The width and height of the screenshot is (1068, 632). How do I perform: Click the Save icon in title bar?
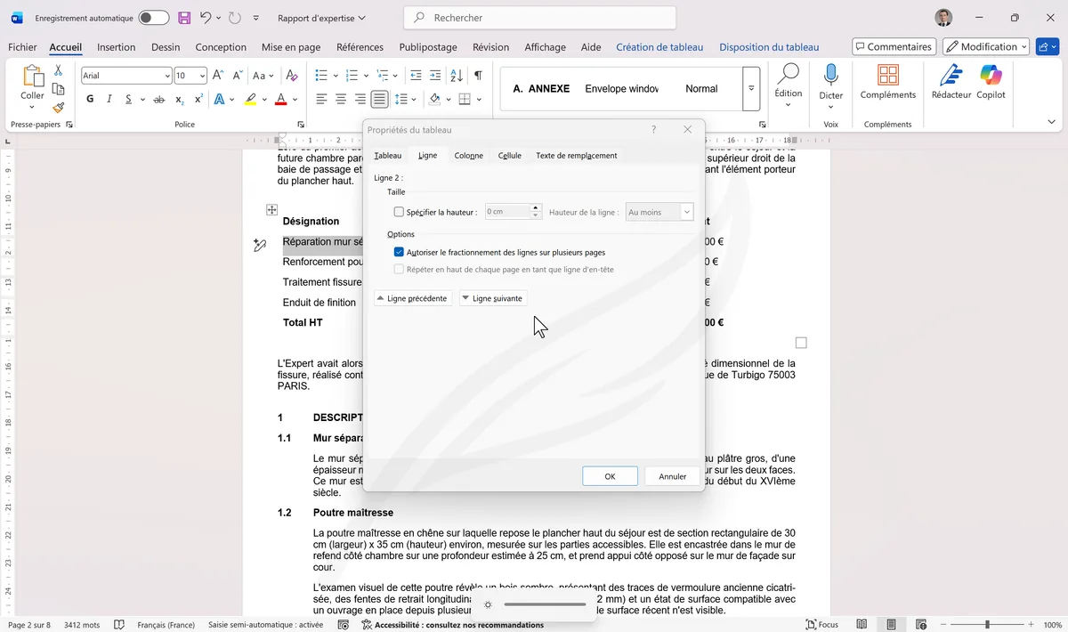(x=184, y=18)
